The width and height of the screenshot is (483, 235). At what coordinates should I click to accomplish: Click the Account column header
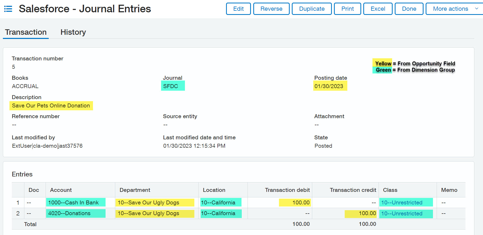[61, 190]
